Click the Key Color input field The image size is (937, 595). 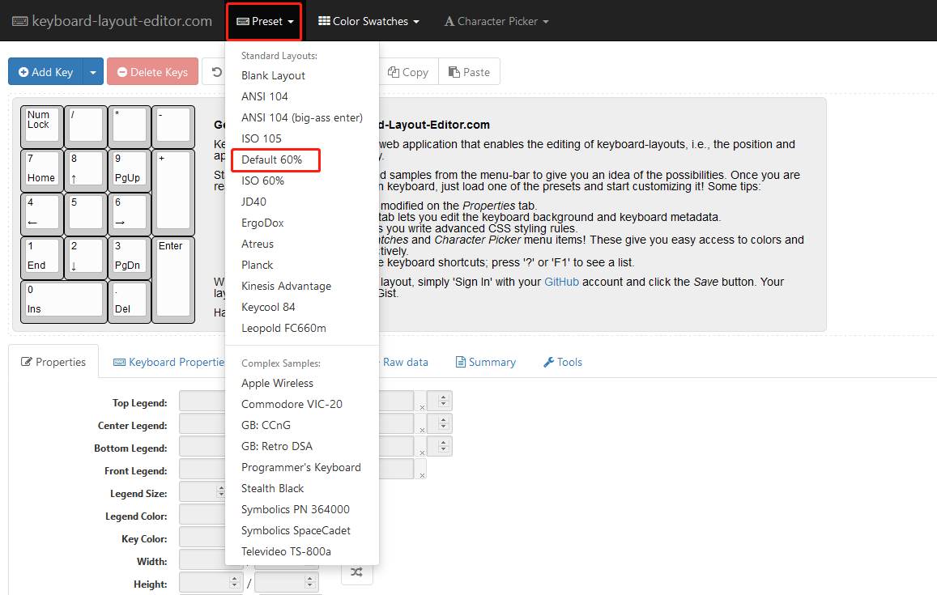(x=203, y=537)
